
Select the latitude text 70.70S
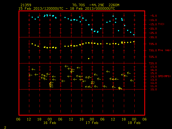78,5
